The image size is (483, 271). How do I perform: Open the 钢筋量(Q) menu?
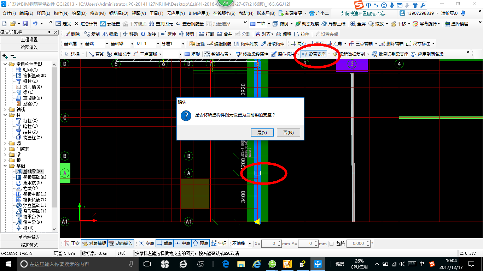pyautogui.click(x=118, y=13)
